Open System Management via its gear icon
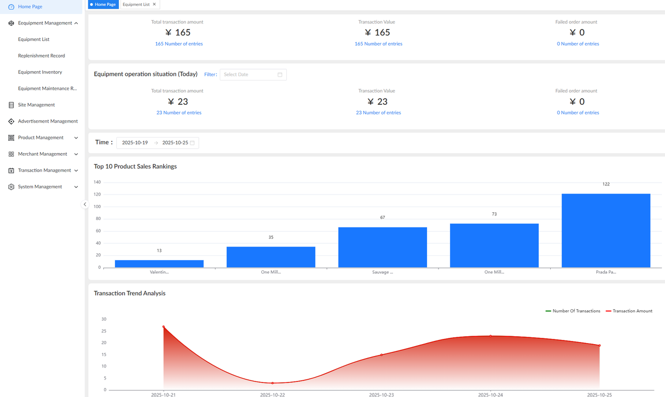The width and height of the screenshot is (665, 397). pyautogui.click(x=10, y=186)
